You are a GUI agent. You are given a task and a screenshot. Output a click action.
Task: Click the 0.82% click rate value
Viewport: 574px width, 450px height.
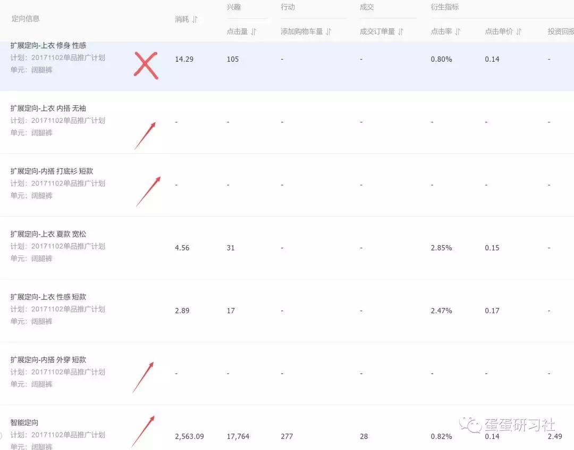click(441, 436)
